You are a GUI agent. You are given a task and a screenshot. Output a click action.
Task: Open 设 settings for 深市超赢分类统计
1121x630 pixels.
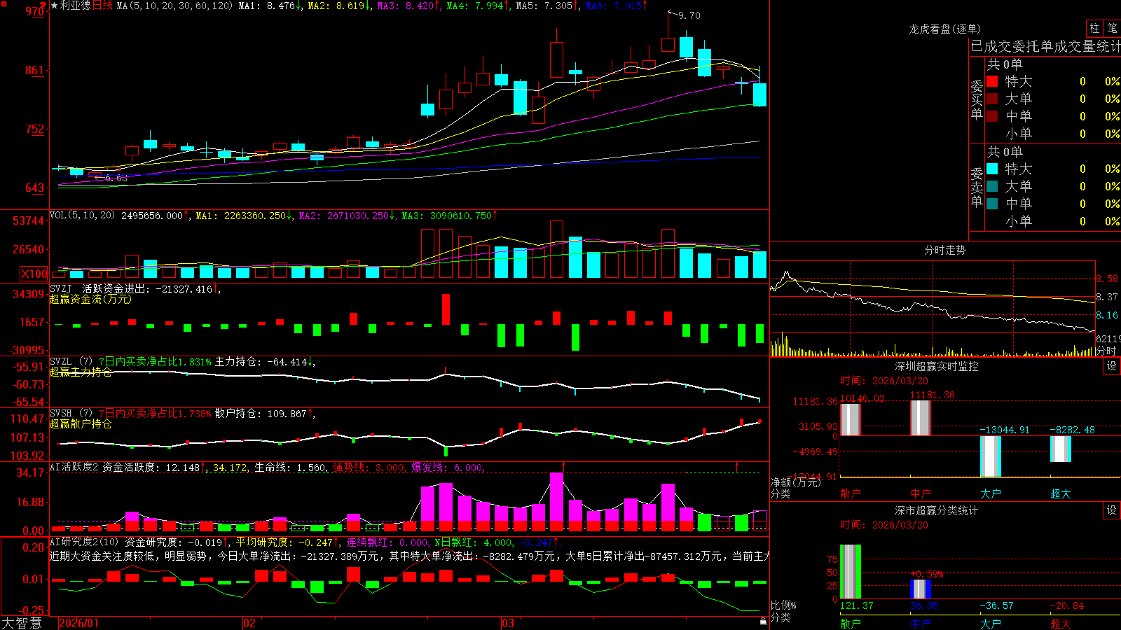click(x=1112, y=510)
